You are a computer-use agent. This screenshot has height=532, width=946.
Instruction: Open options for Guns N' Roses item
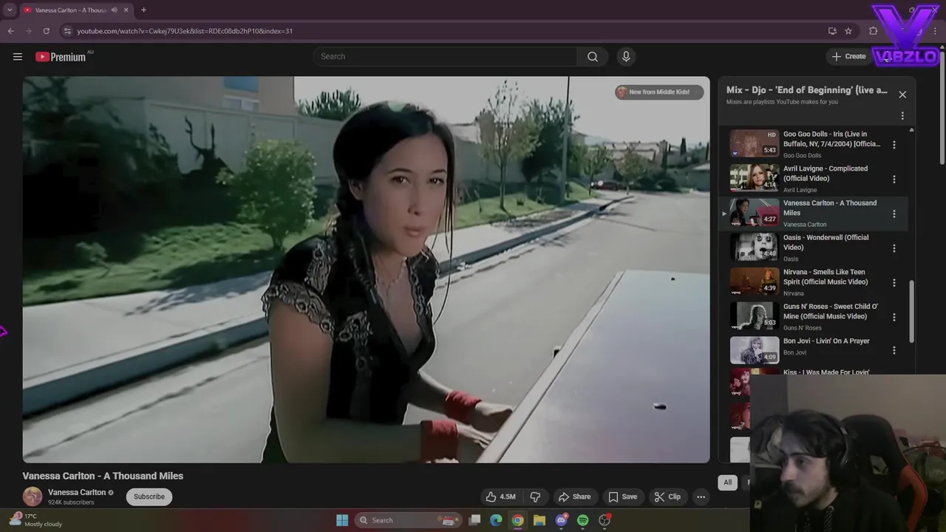click(x=894, y=317)
